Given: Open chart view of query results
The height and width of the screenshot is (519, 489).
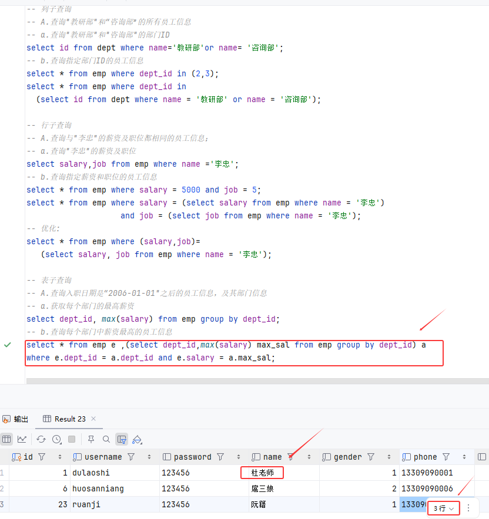Looking at the screenshot, I should (x=22, y=439).
